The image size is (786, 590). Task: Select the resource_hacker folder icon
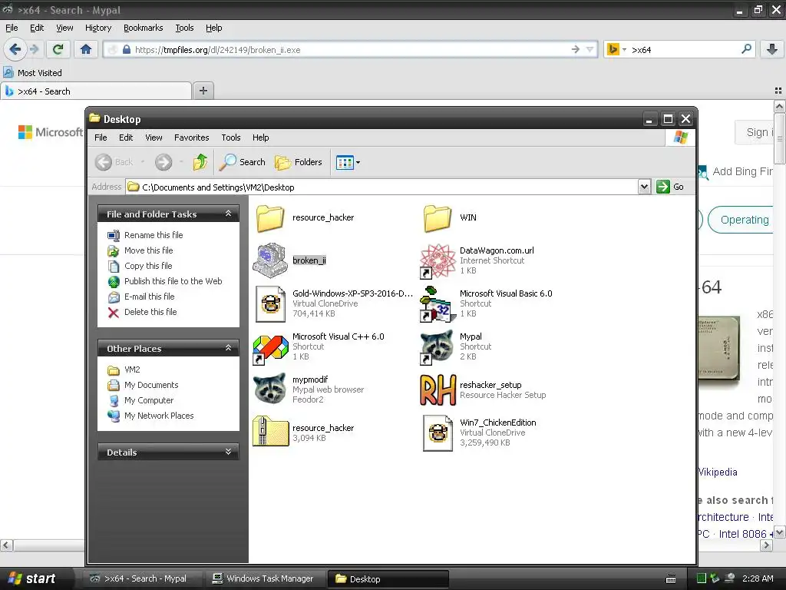(270, 217)
